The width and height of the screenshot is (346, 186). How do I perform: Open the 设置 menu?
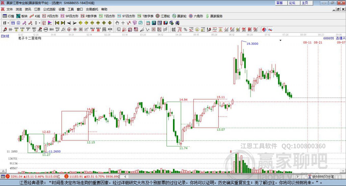point(61,9)
